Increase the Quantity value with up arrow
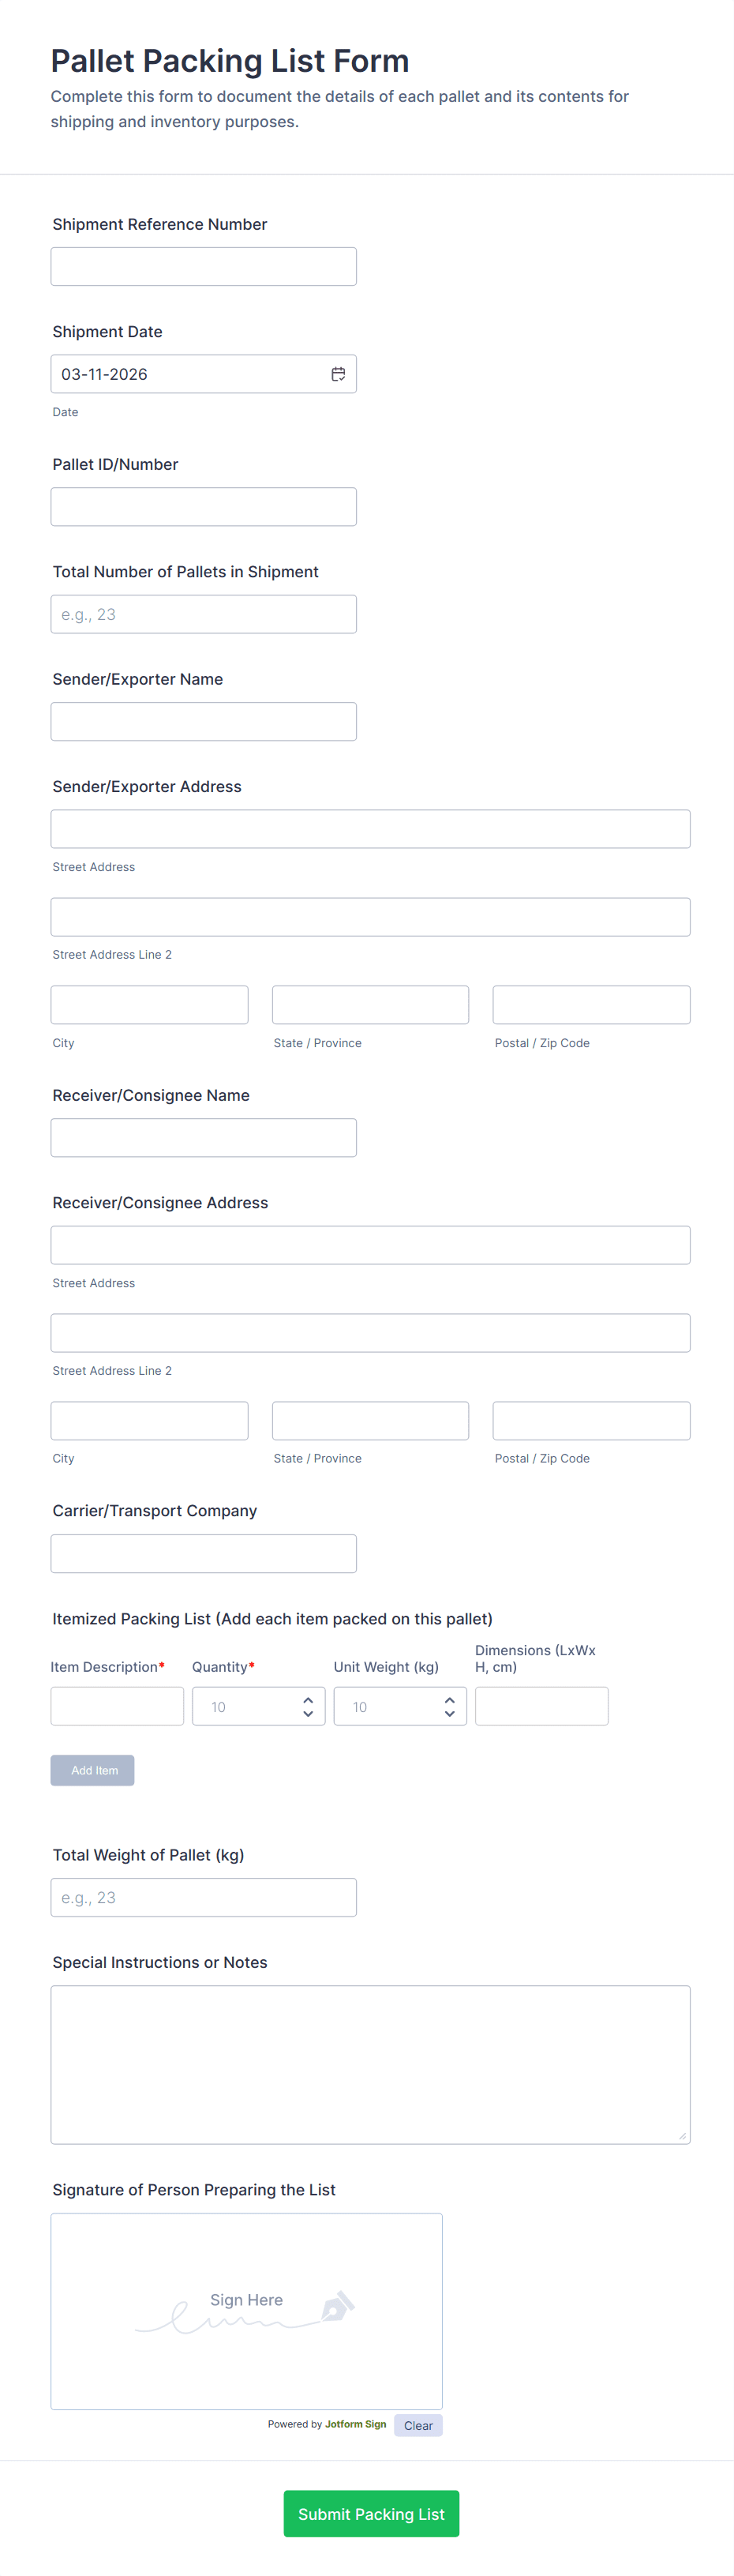This screenshot has height=2576, width=734. point(308,1700)
